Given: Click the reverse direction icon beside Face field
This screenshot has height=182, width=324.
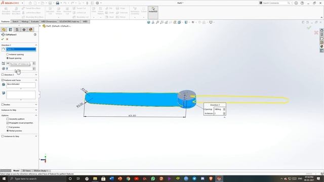Looking at the screenshot, I should (x=4, y=50).
